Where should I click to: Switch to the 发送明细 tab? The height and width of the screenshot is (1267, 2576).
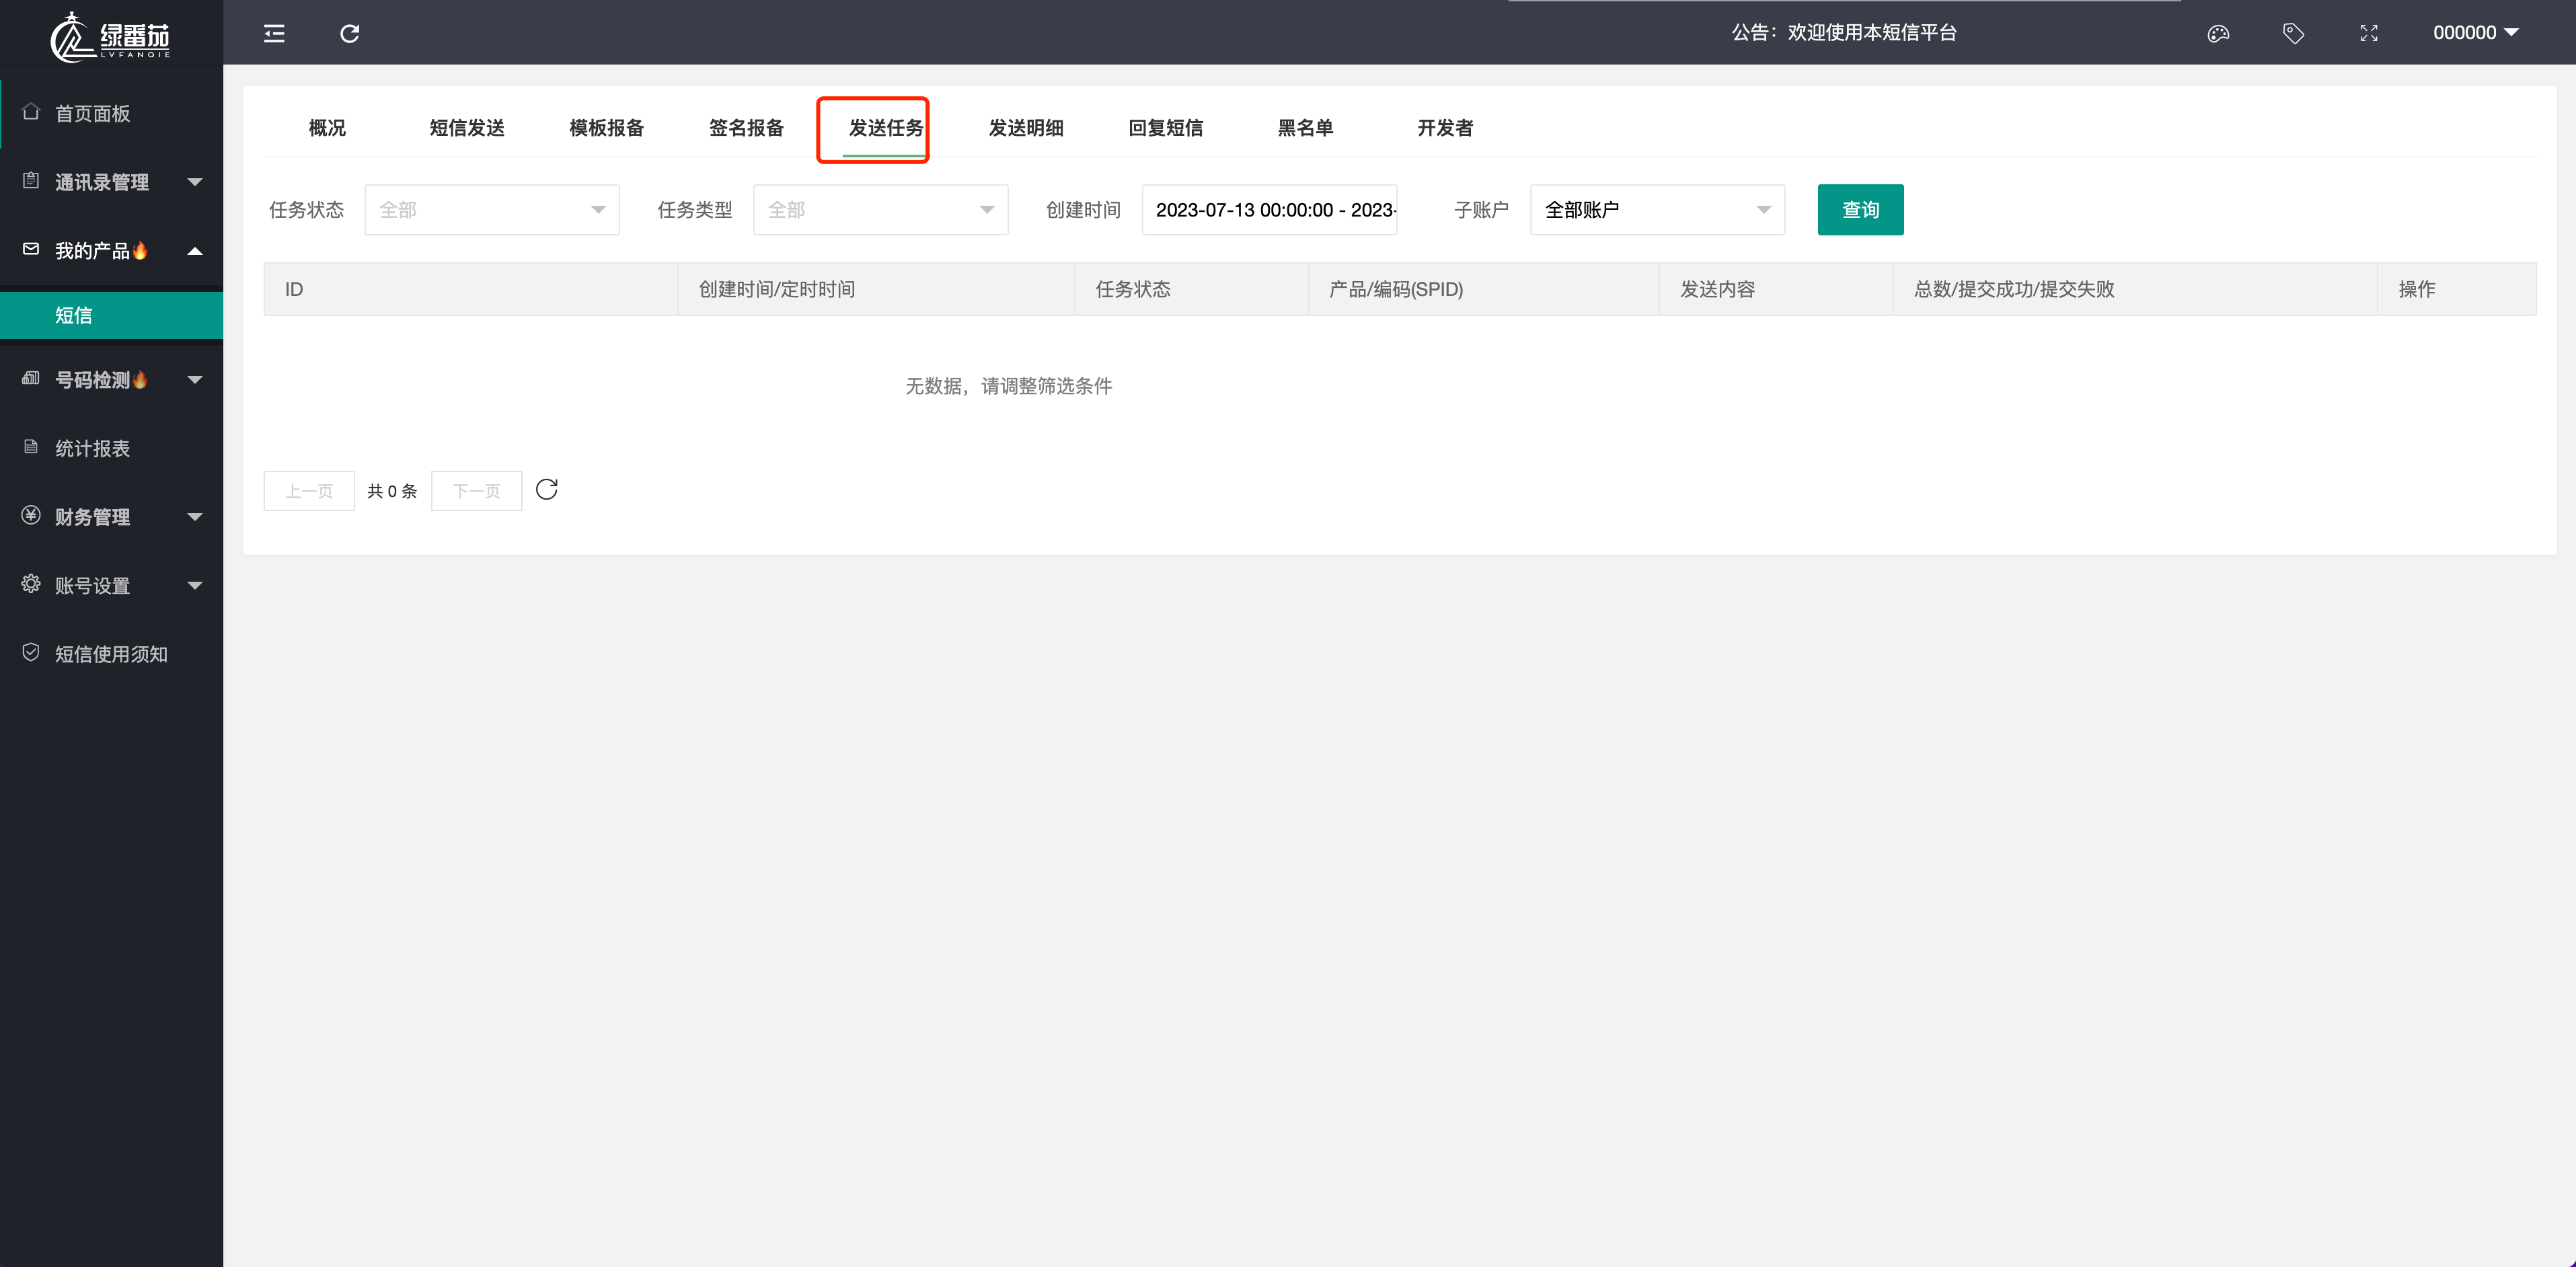tap(1025, 128)
